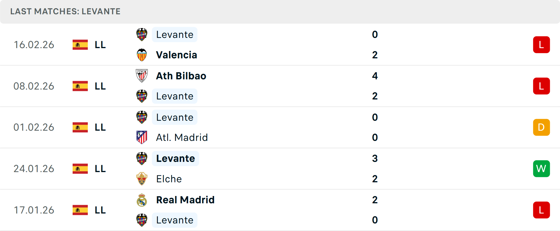560x231 pixels.
Task: Click the 16.02.26 match date
Action: pos(34,45)
